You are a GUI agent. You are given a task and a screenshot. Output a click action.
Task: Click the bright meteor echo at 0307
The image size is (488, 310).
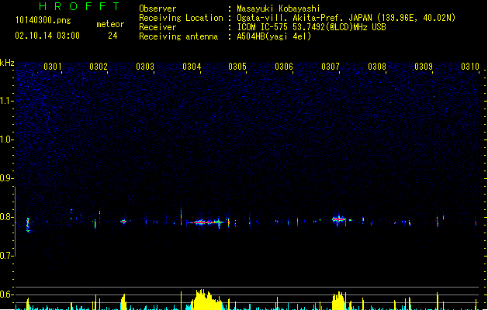339,219
